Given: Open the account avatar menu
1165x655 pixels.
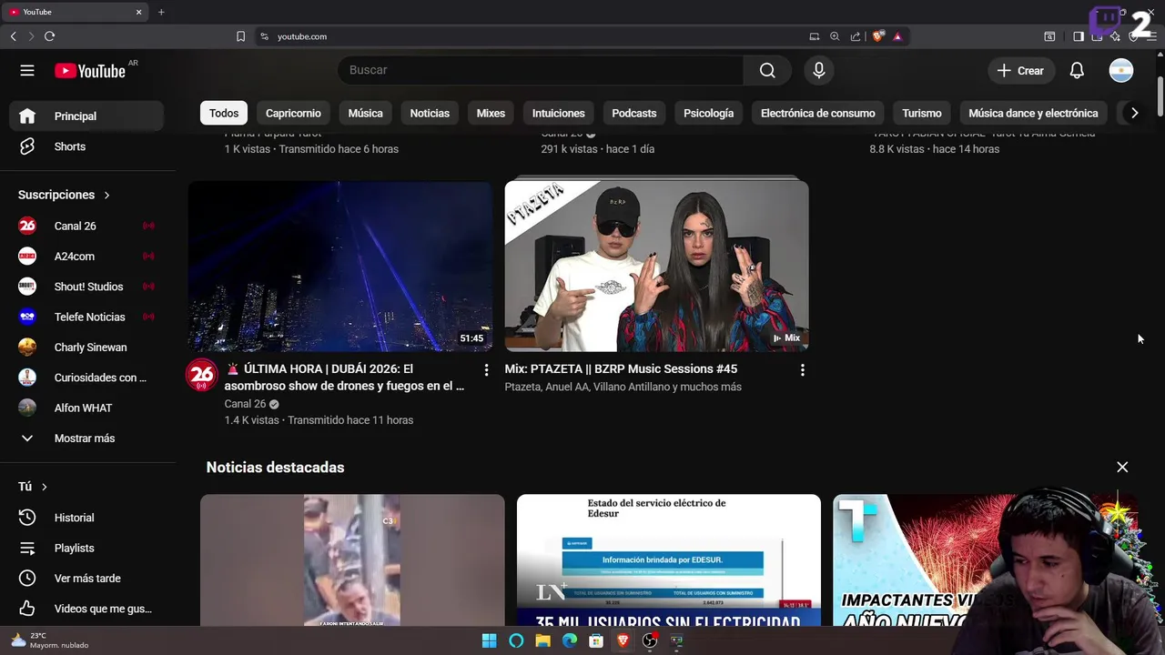Looking at the screenshot, I should (x=1121, y=70).
